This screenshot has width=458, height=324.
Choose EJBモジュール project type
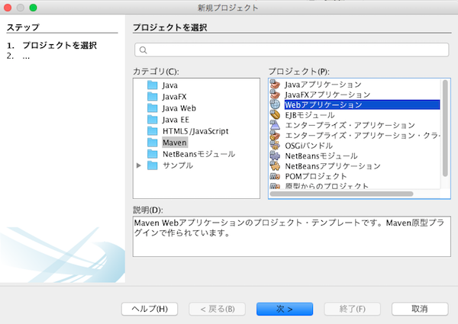pyautogui.click(x=310, y=115)
